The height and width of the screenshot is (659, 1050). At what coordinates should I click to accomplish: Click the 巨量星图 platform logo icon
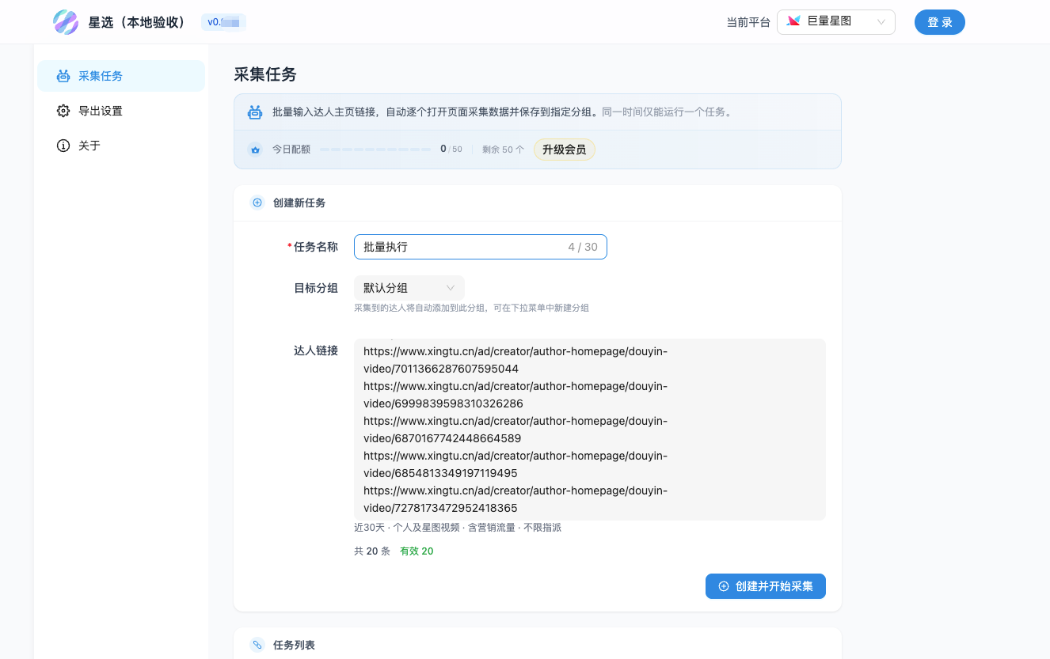[793, 21]
